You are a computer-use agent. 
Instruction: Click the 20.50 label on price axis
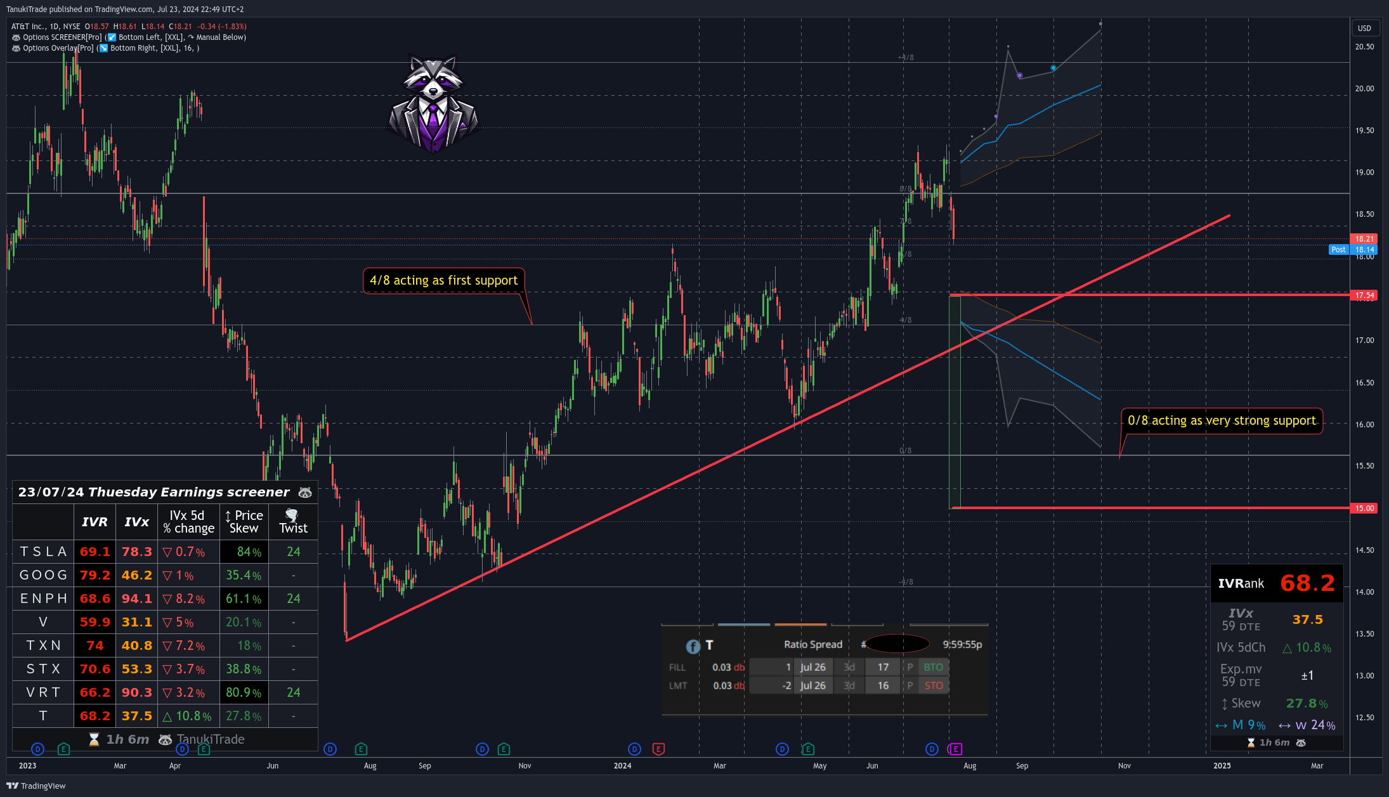tap(1364, 47)
